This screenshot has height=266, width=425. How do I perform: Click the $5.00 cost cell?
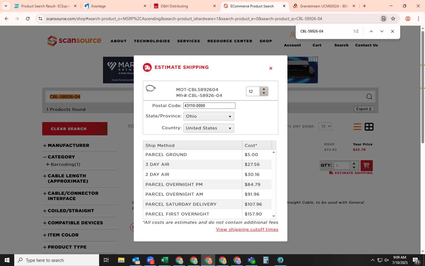coord(257,155)
